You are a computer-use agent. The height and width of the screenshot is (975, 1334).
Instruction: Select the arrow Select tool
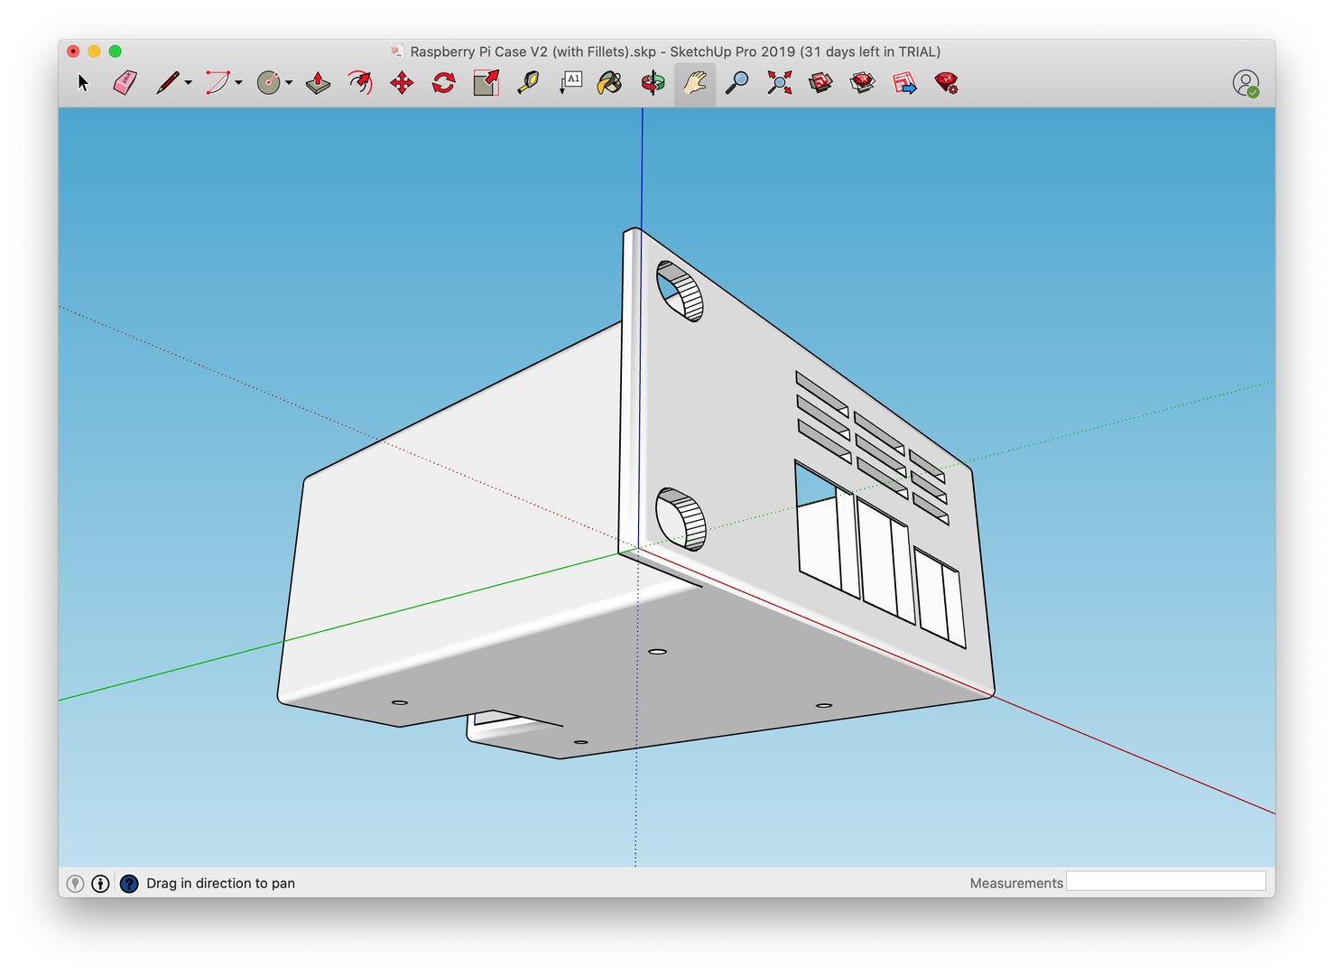pyautogui.click(x=84, y=83)
